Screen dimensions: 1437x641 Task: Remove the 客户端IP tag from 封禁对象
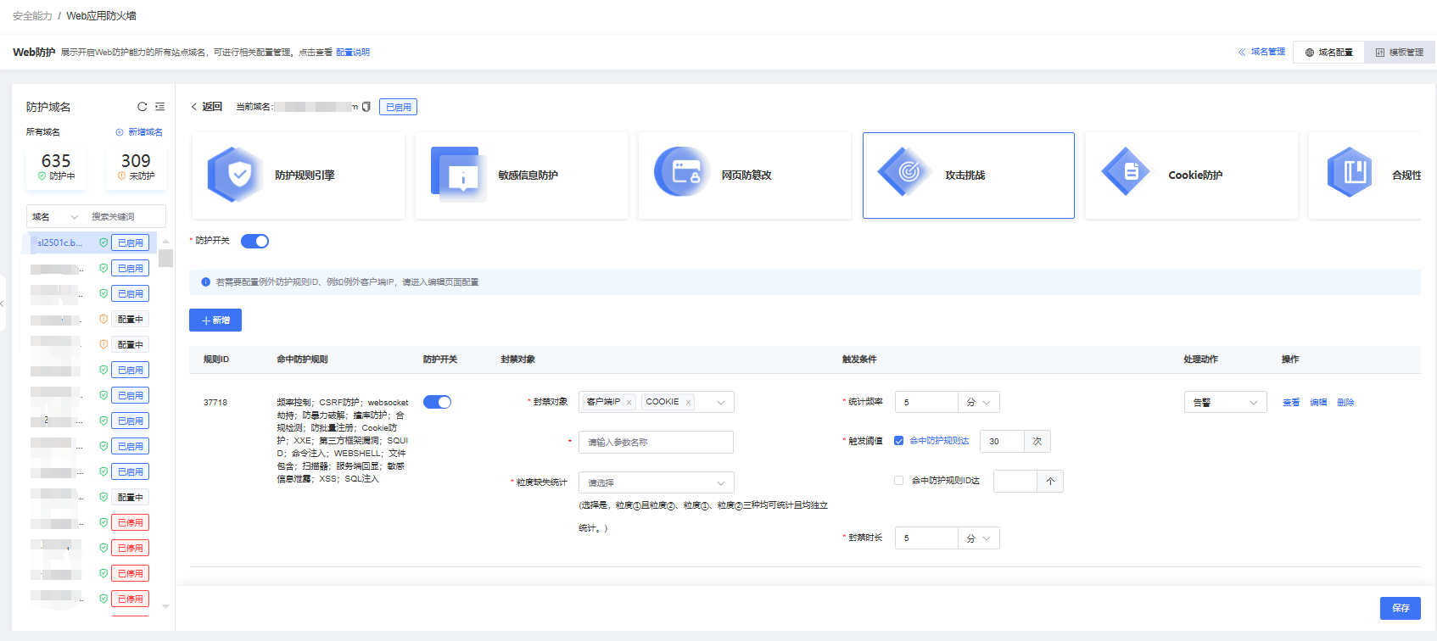(629, 403)
